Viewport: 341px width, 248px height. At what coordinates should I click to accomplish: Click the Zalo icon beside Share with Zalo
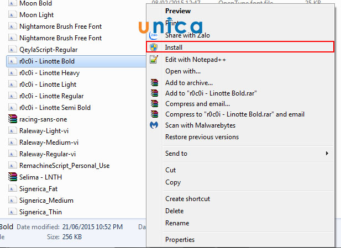pos(154,35)
